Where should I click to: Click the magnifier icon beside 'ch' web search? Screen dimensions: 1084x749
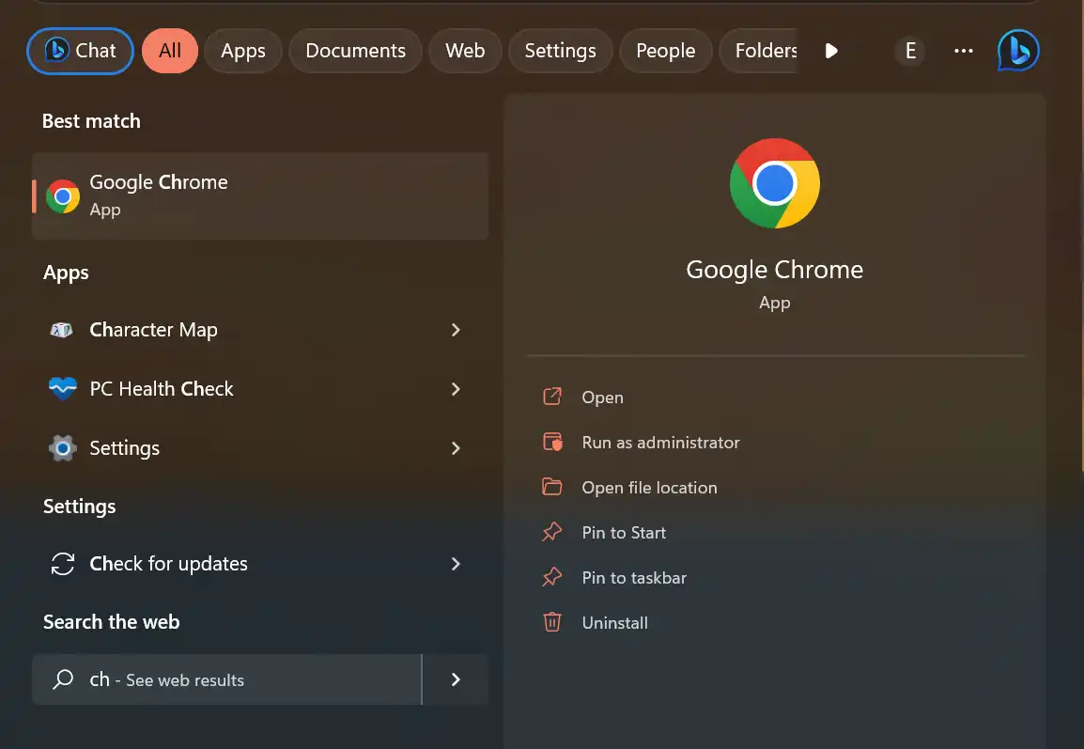[63, 679]
